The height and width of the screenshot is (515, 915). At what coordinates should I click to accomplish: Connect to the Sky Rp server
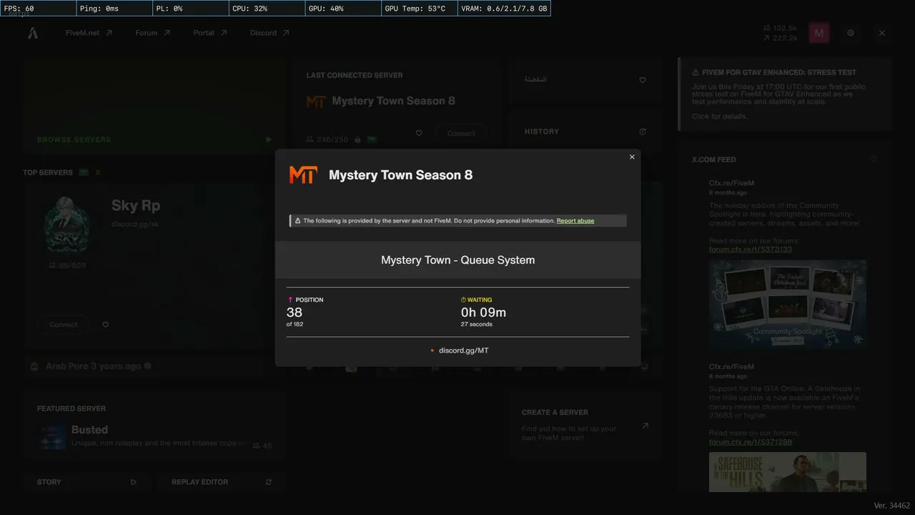click(x=64, y=325)
